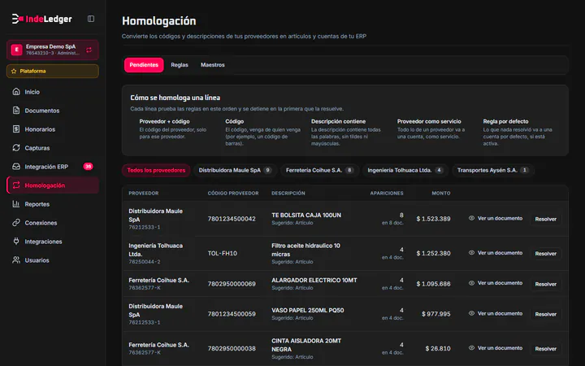Screen dimensions: 585x366
Task: Click the Homologación loop icon in sidebar
Action: [x=16, y=185]
